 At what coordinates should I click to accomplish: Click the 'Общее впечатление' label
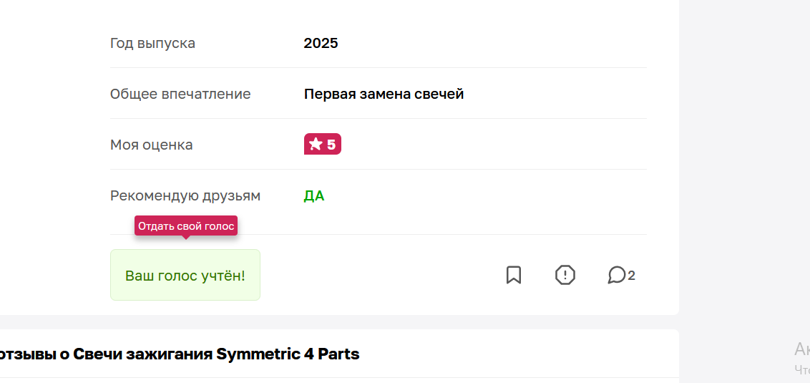click(180, 94)
